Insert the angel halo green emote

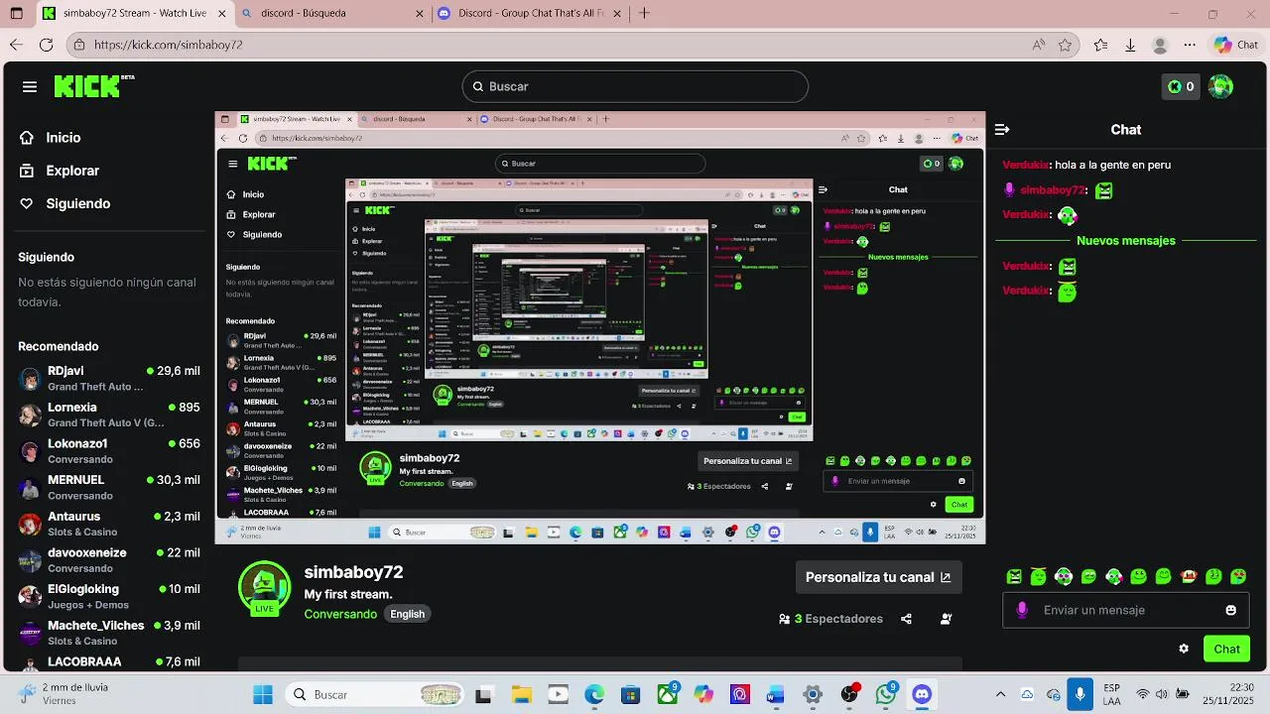(x=1039, y=576)
